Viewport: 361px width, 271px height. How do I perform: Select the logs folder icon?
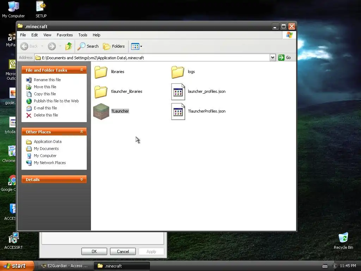coord(178,72)
